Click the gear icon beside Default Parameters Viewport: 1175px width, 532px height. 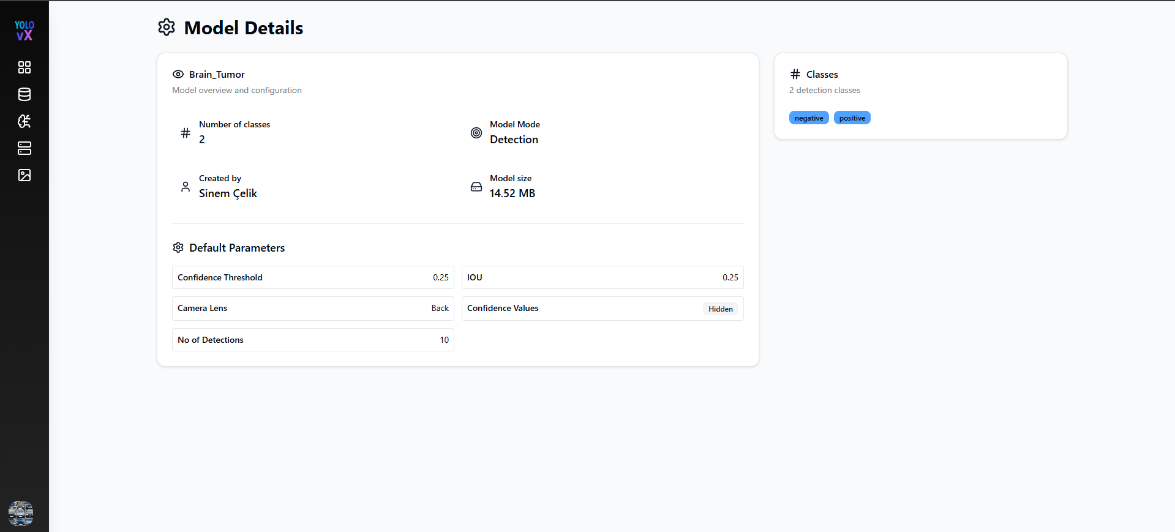pyautogui.click(x=178, y=247)
